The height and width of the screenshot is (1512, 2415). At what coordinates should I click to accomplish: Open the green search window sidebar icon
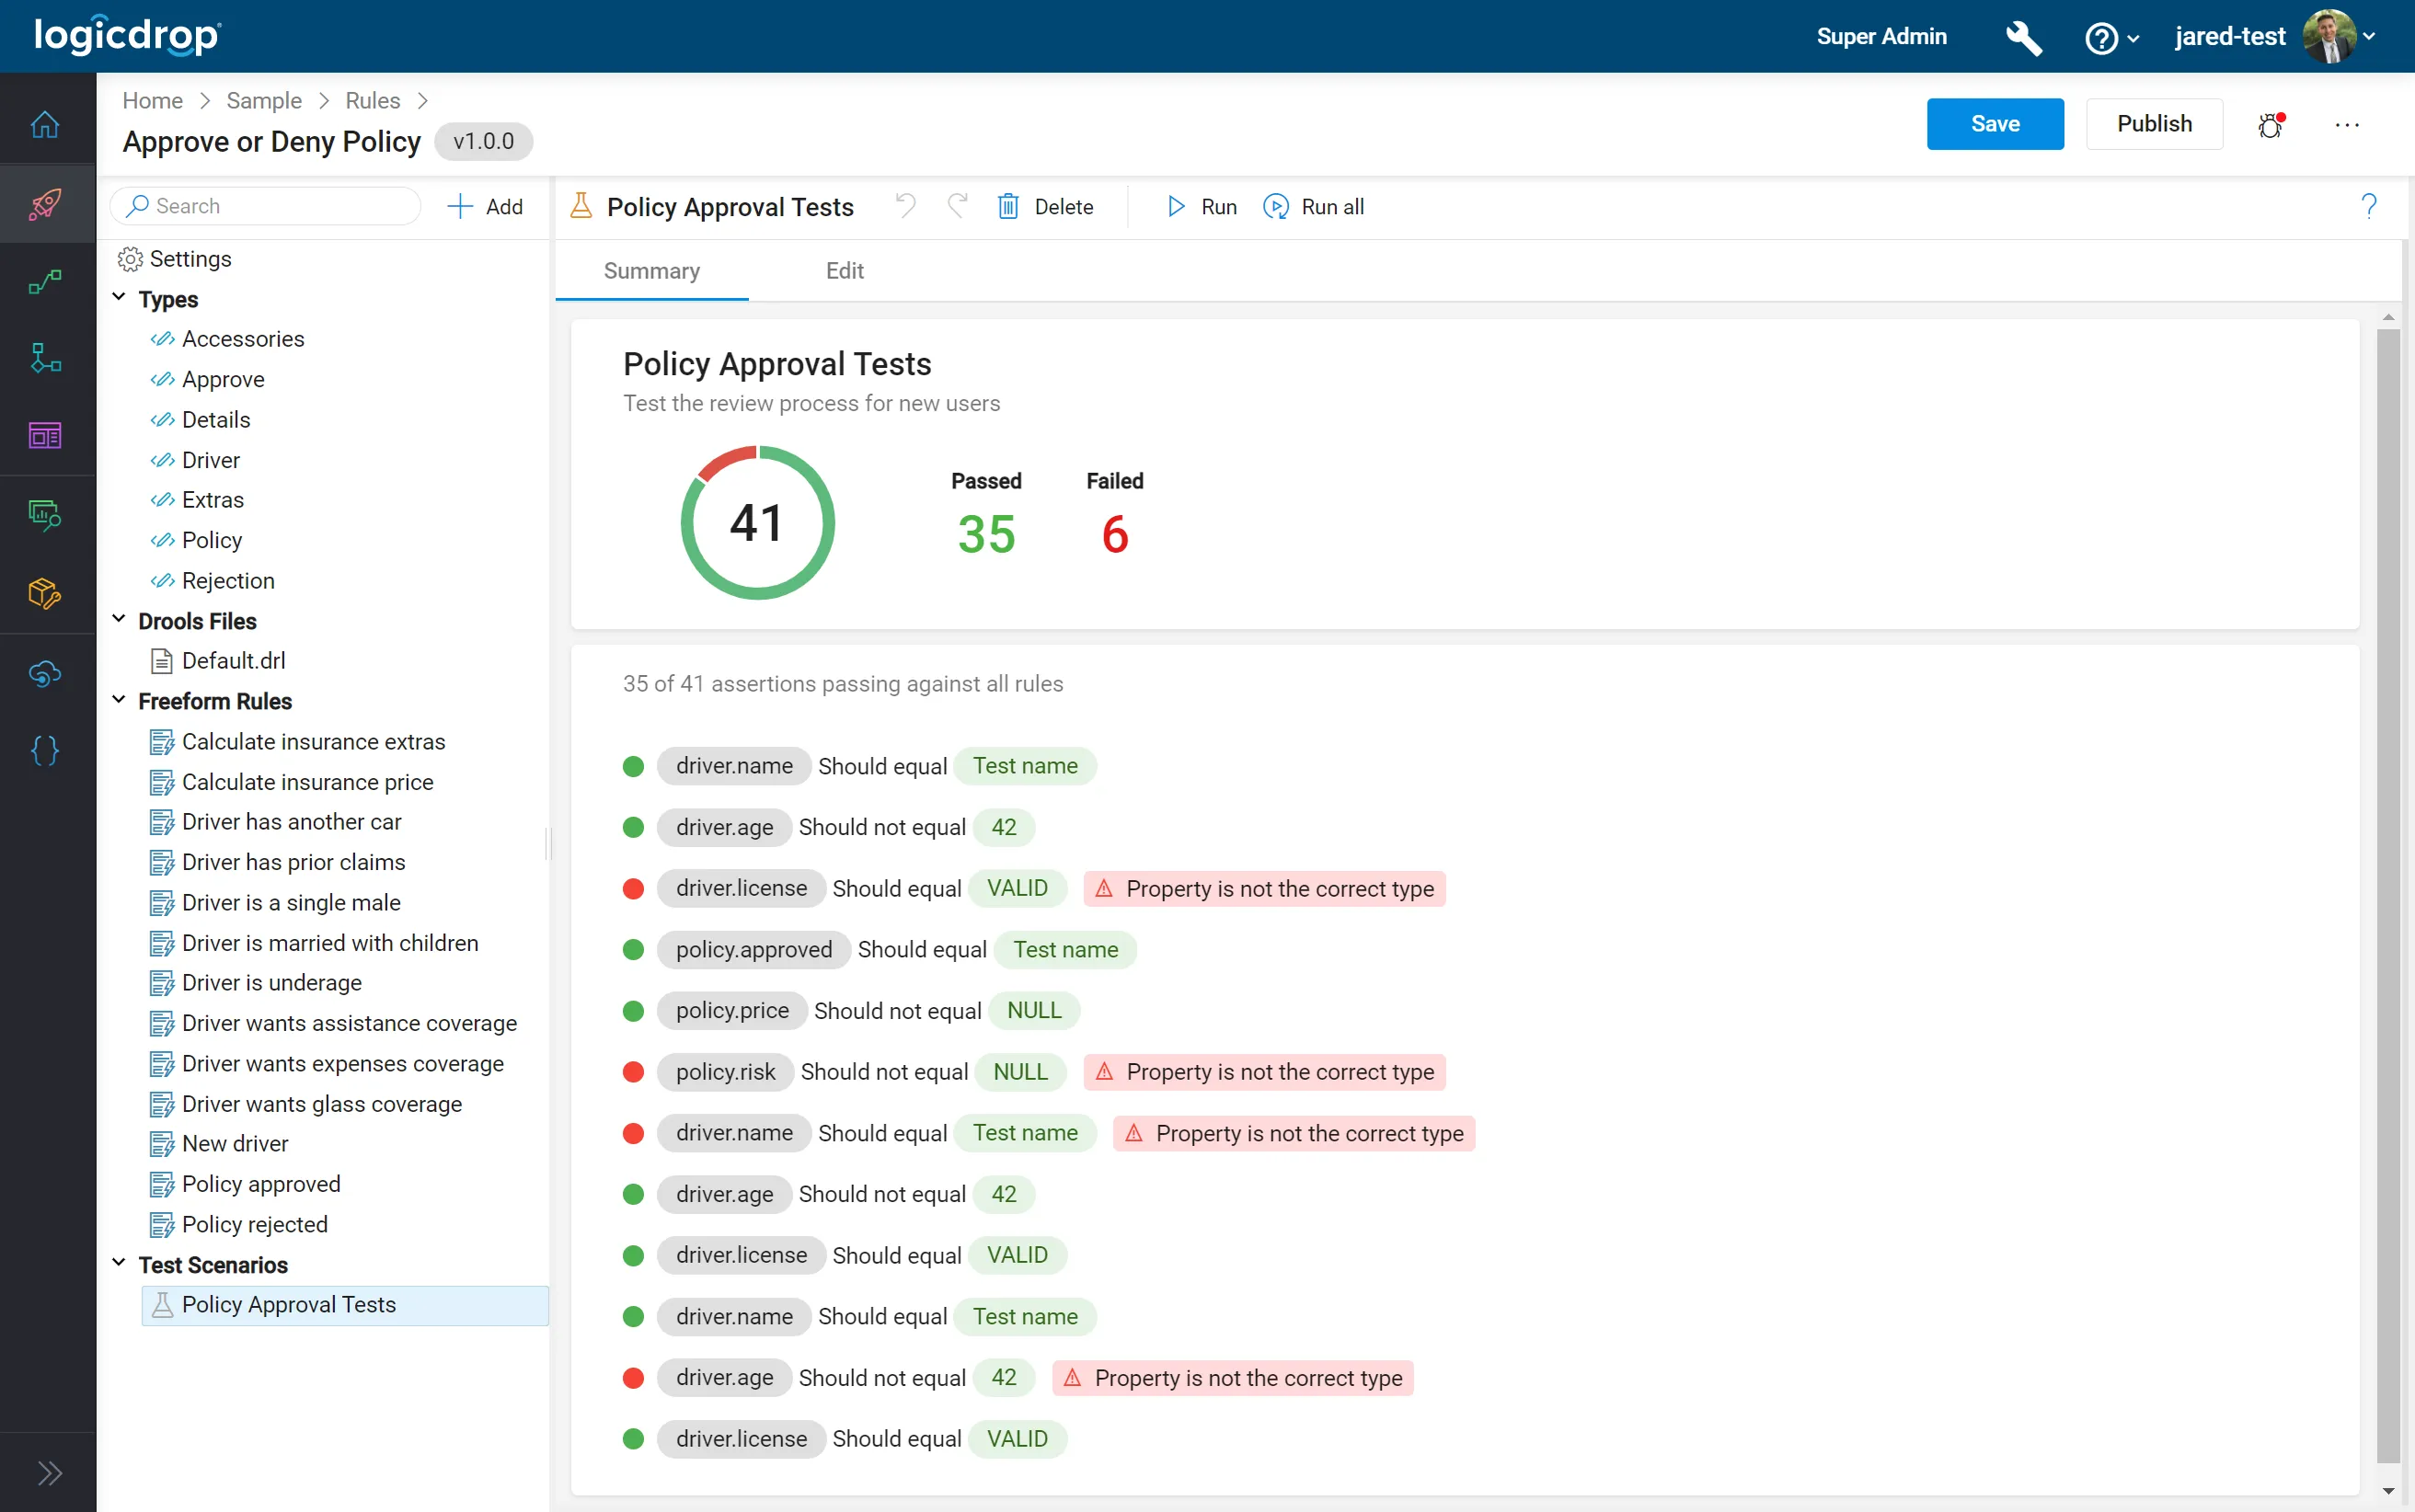pos(45,515)
